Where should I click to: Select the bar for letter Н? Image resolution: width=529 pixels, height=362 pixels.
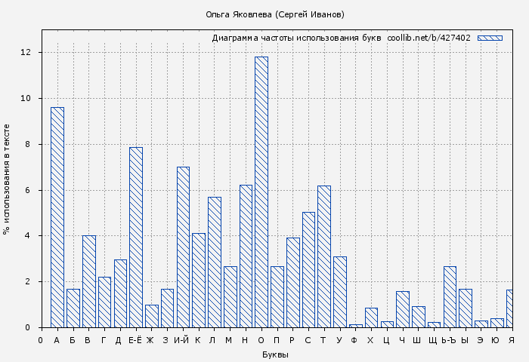coord(246,256)
